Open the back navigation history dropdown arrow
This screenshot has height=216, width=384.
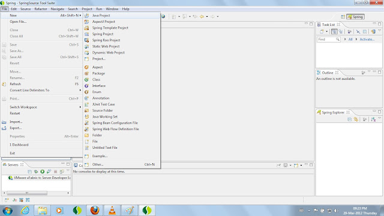click(207, 16)
